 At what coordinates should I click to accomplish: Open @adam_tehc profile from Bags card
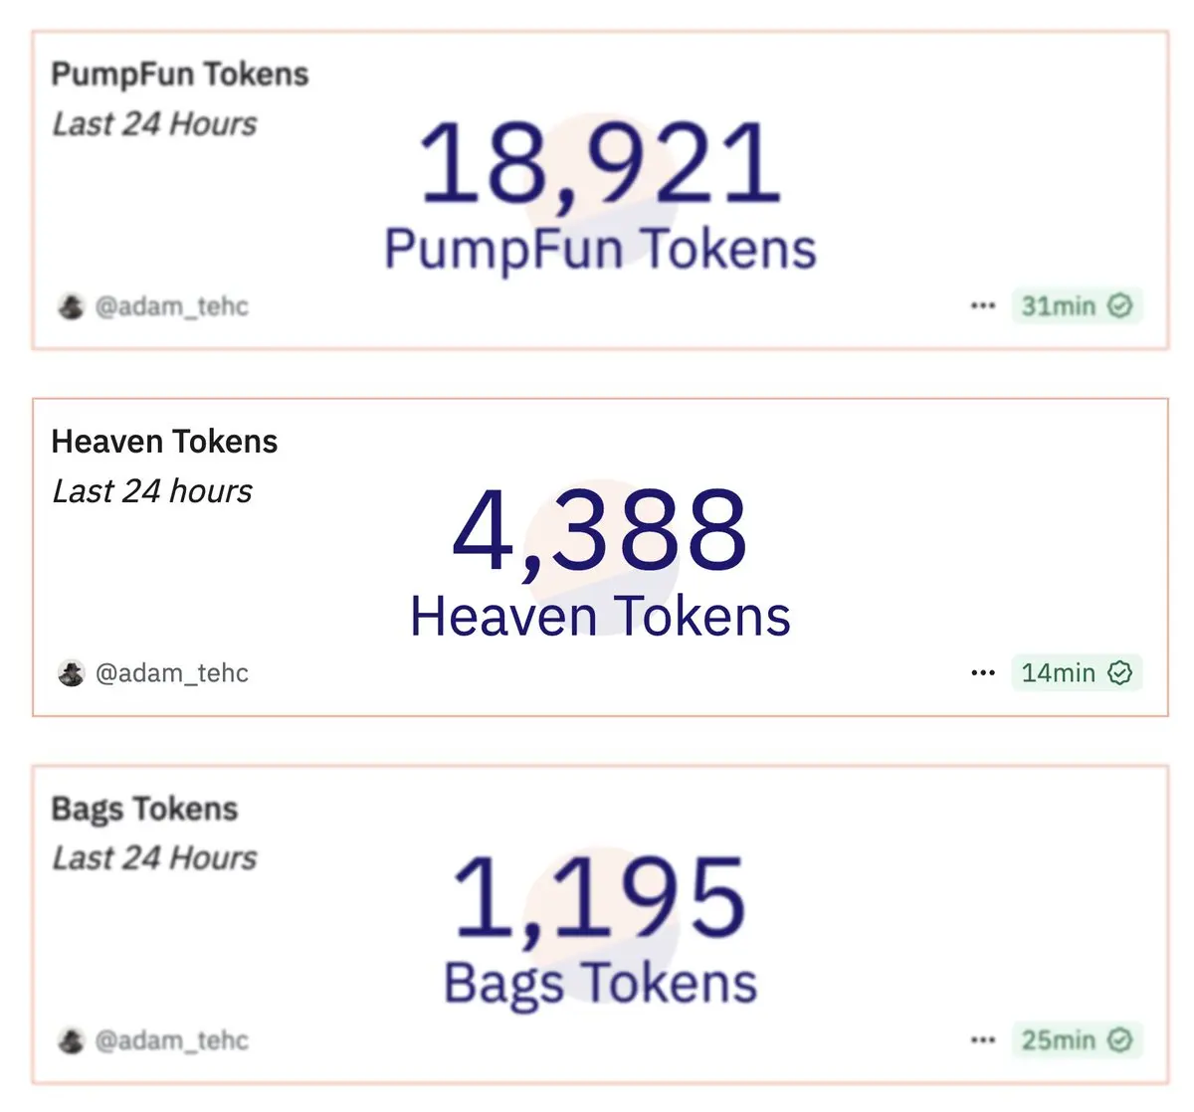click(171, 1040)
